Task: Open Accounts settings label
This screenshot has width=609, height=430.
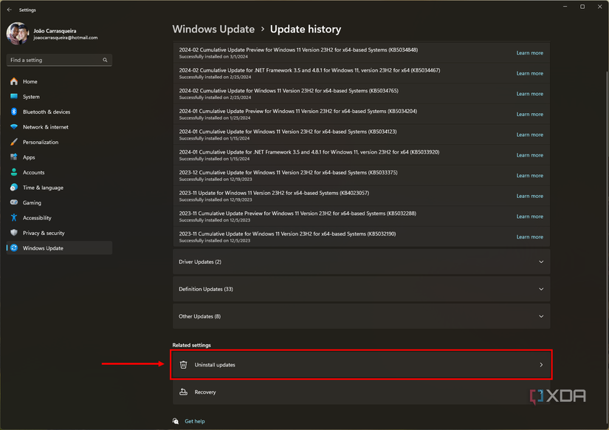Action: pos(33,173)
